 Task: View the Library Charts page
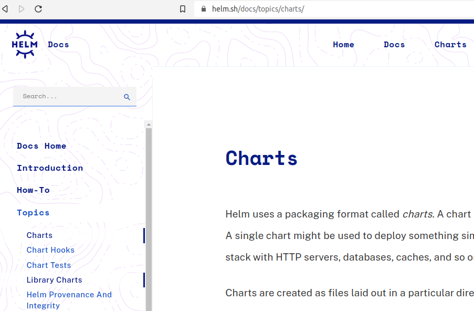[x=54, y=280]
